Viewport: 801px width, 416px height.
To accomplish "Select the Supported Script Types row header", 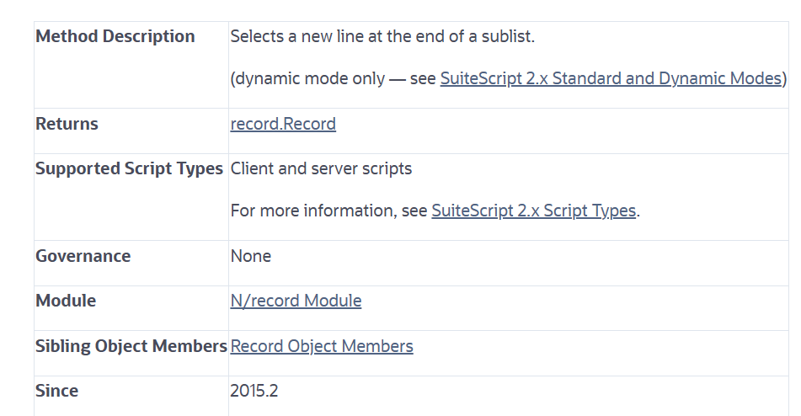I will pyautogui.click(x=129, y=168).
